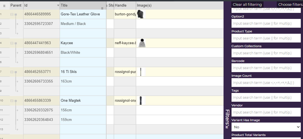The width and height of the screenshot is (303, 139).
Task: Collapse the Filters side panel
Action: 227,119
